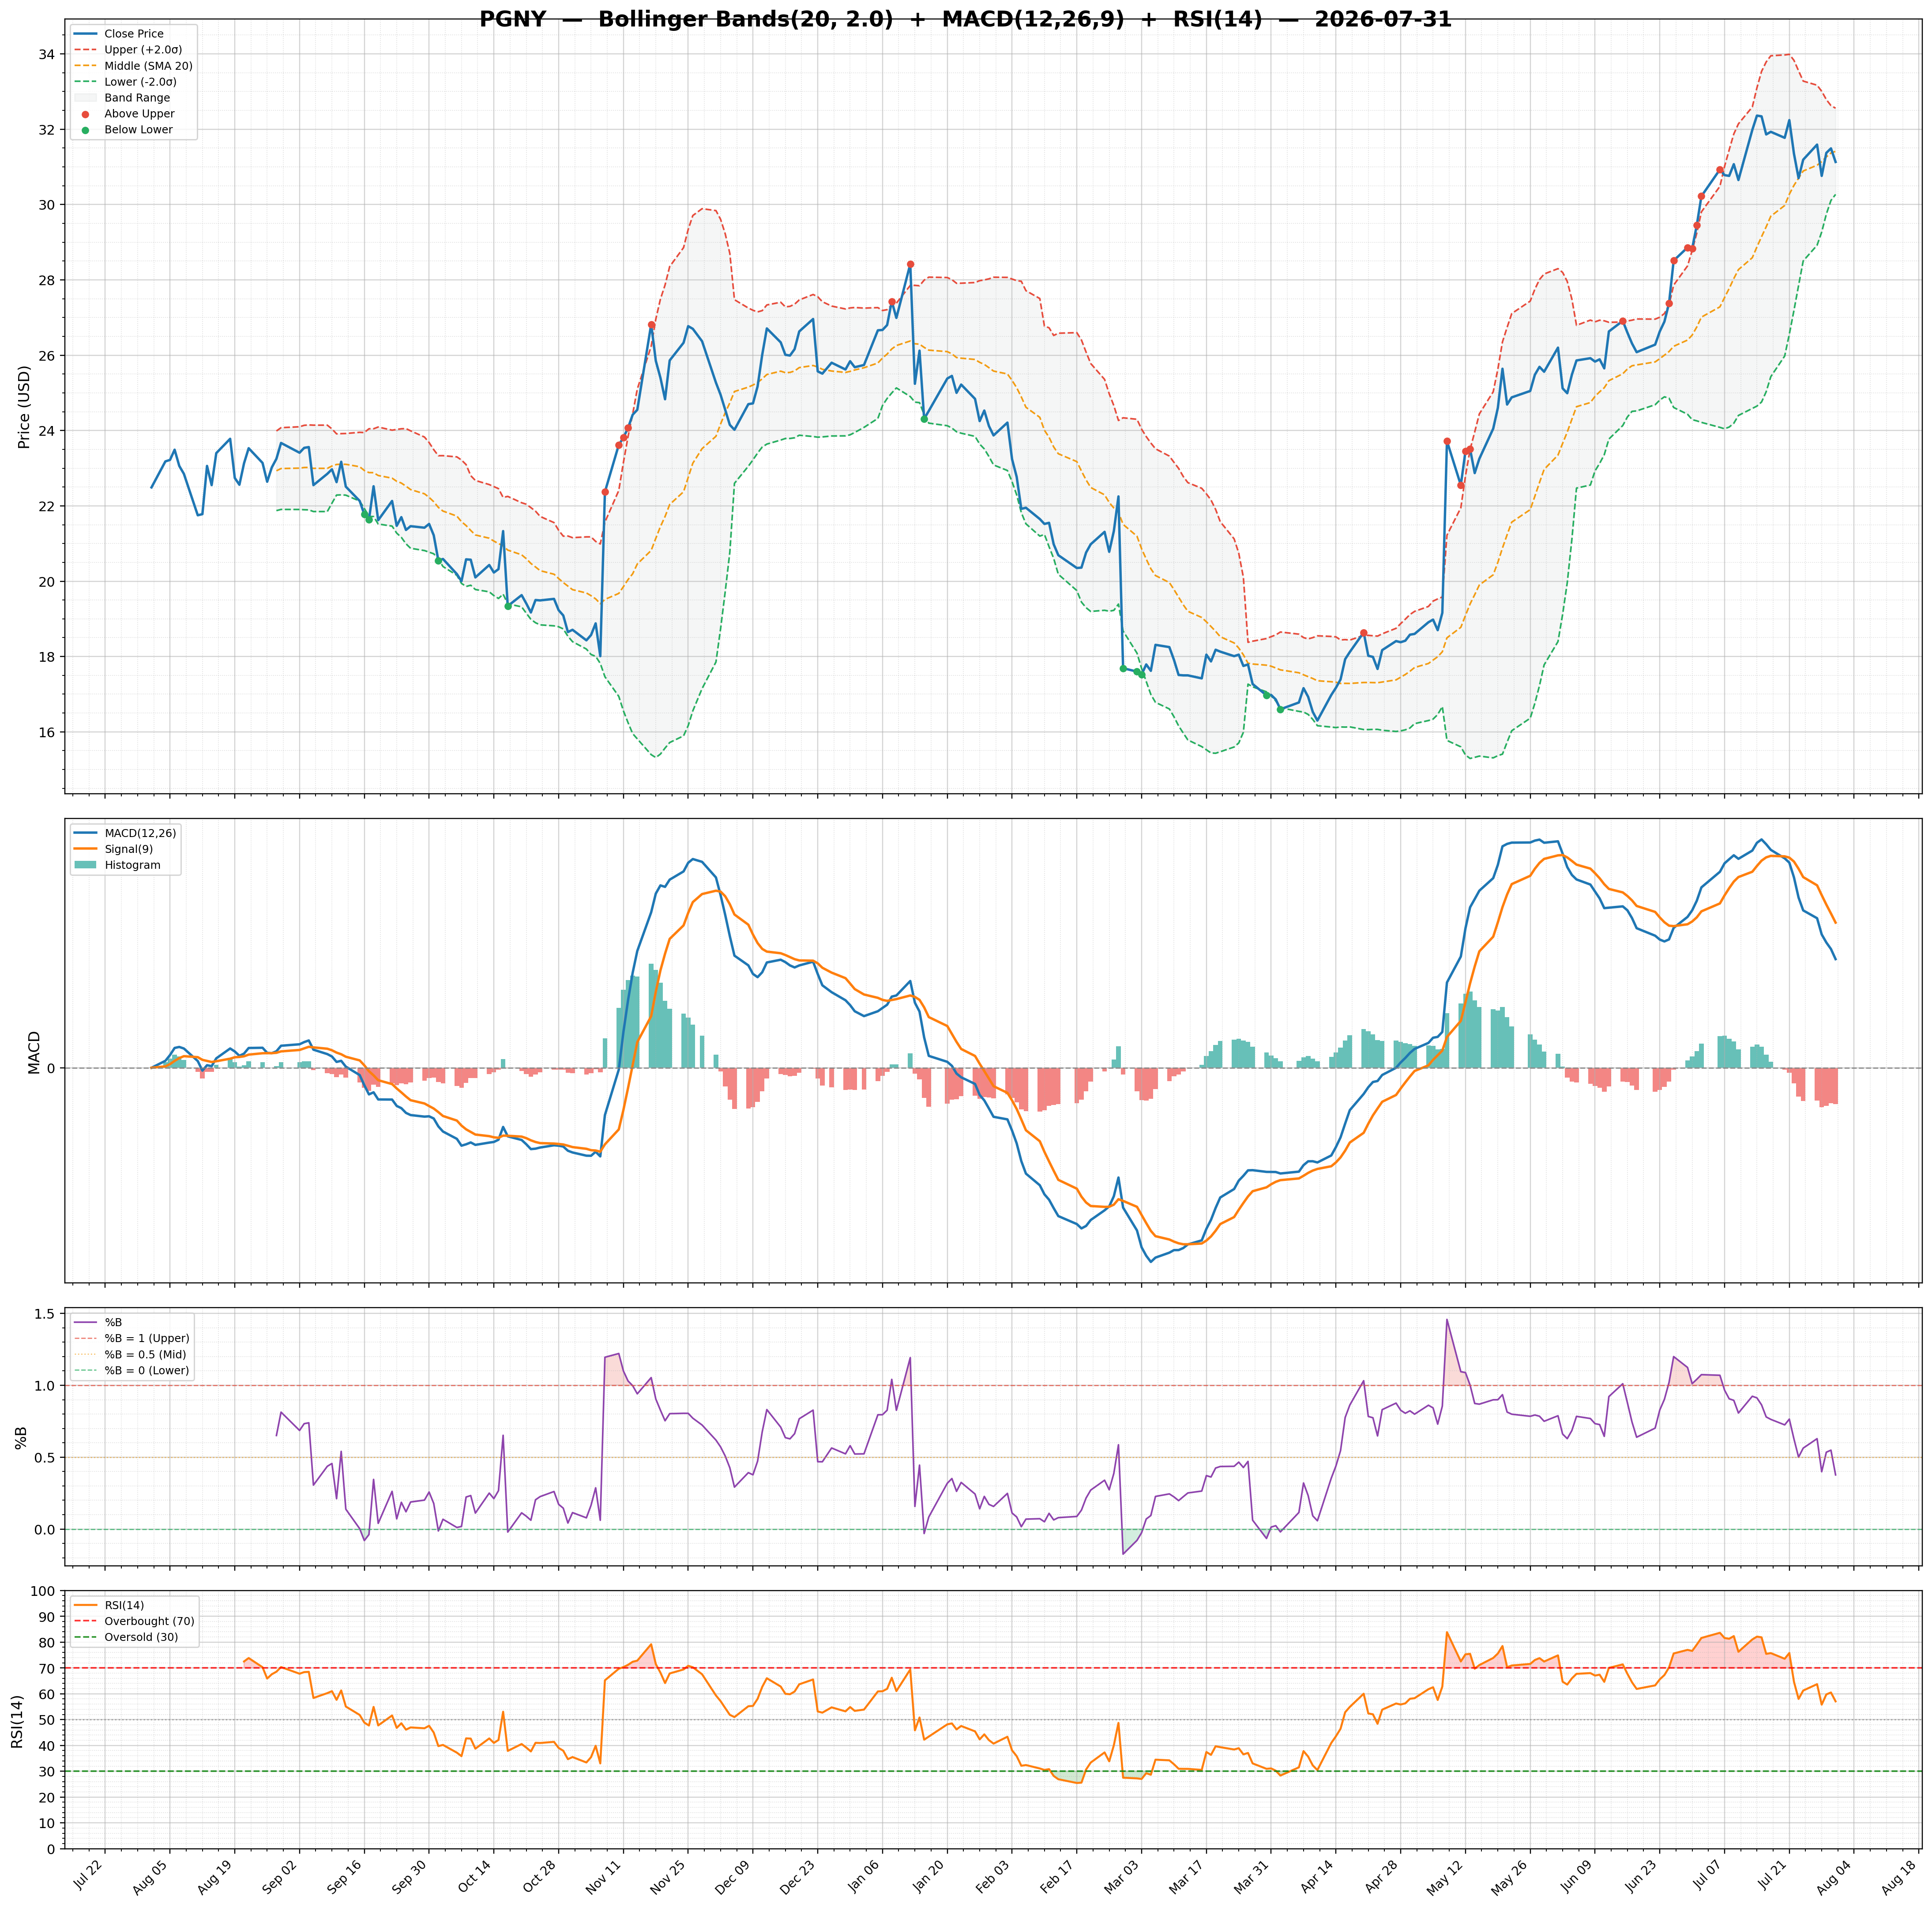Click the '28' price axis tick
1932x1908 pixels.
[47, 280]
